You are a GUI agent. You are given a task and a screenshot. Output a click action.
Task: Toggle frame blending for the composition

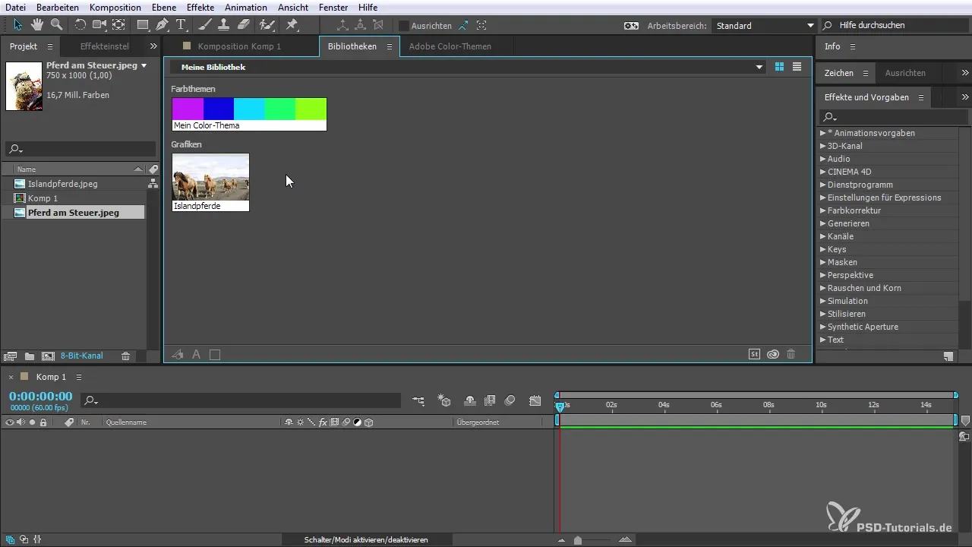pos(490,400)
